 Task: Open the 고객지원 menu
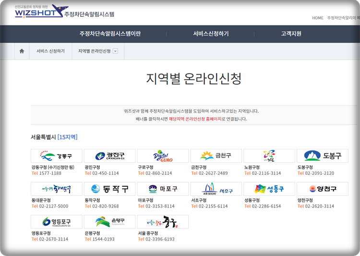(x=291, y=34)
